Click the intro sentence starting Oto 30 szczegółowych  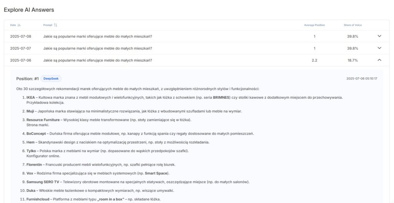138,89
